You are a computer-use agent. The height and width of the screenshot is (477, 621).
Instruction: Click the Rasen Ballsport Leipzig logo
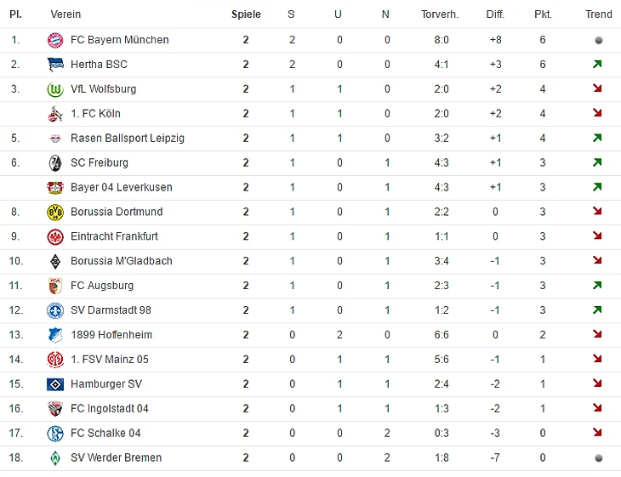coord(55,139)
